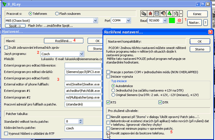Toggle Zrušit zobrazování informačních zpráv checkbox
Image resolution: width=215 pixels, height=140 pixels.
pyautogui.click(x=6, y=48)
